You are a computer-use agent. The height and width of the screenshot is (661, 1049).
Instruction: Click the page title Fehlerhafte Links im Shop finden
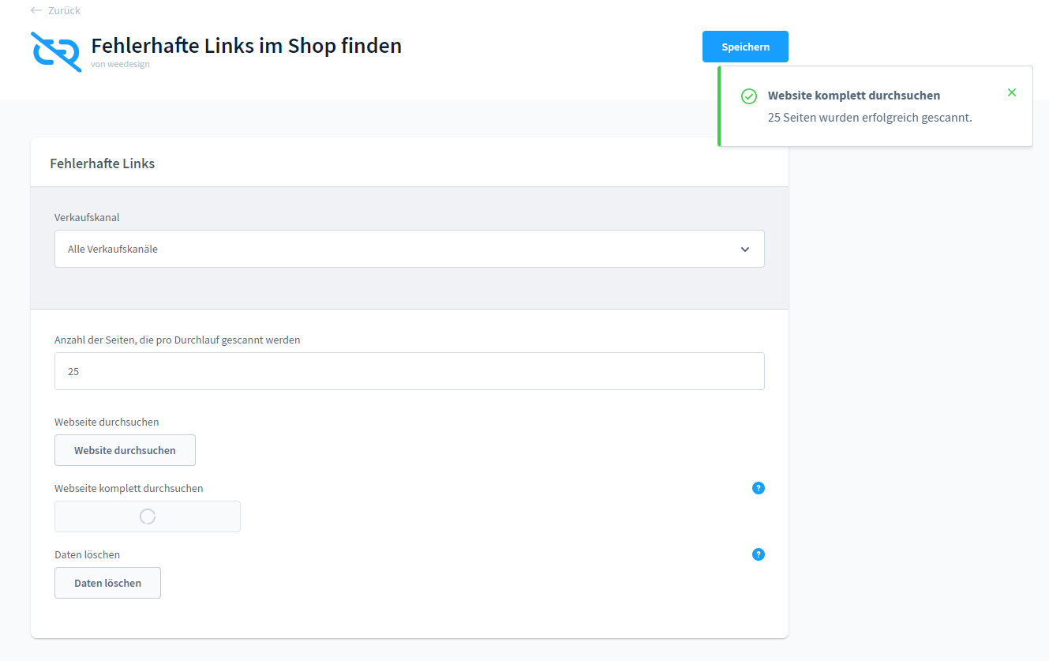tap(246, 46)
